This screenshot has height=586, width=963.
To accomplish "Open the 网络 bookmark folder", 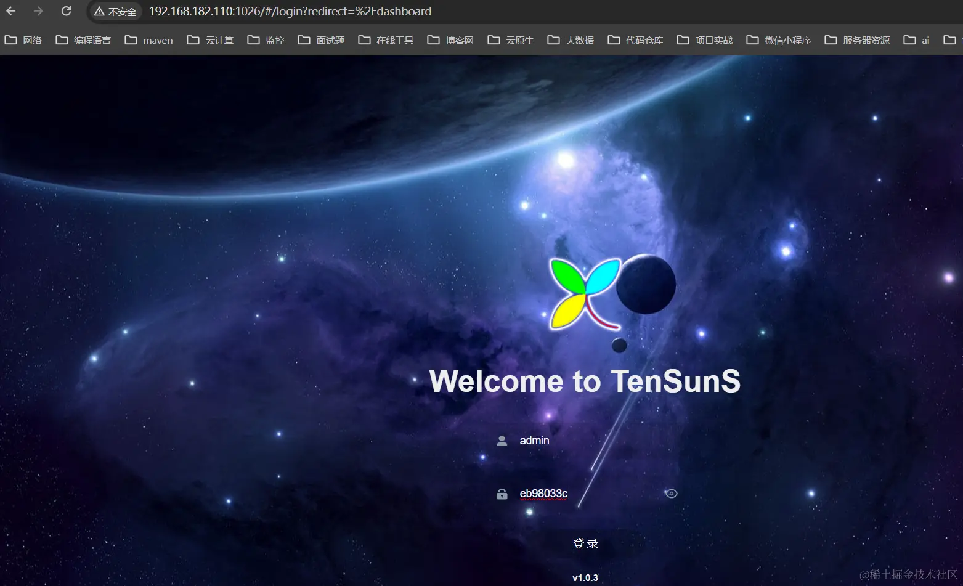I will pyautogui.click(x=23, y=40).
